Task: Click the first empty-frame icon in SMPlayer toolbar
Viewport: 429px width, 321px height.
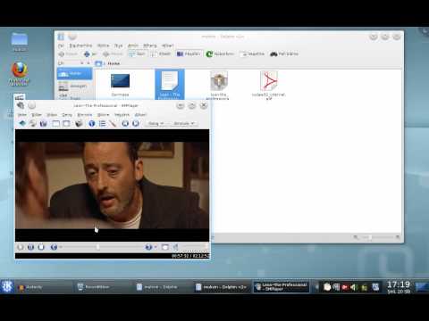Action: (55, 123)
